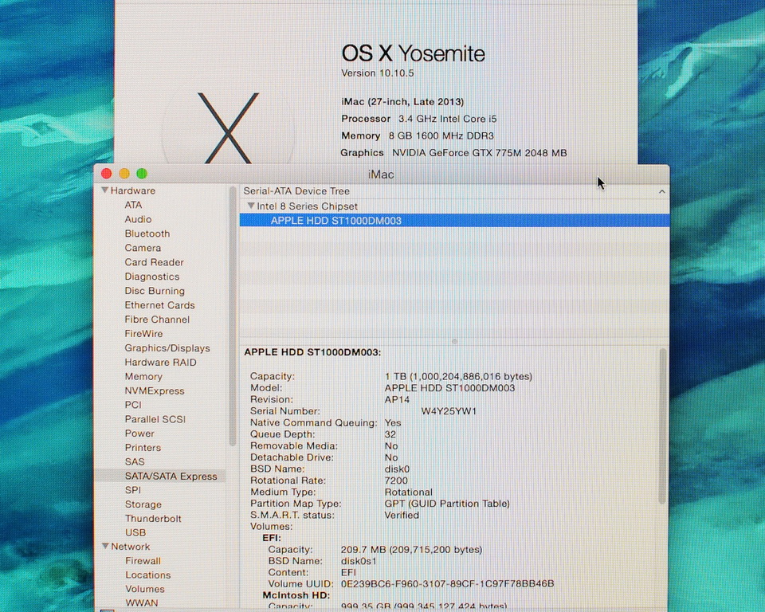Select Volumes under Network
The width and height of the screenshot is (765, 612).
pyautogui.click(x=145, y=589)
